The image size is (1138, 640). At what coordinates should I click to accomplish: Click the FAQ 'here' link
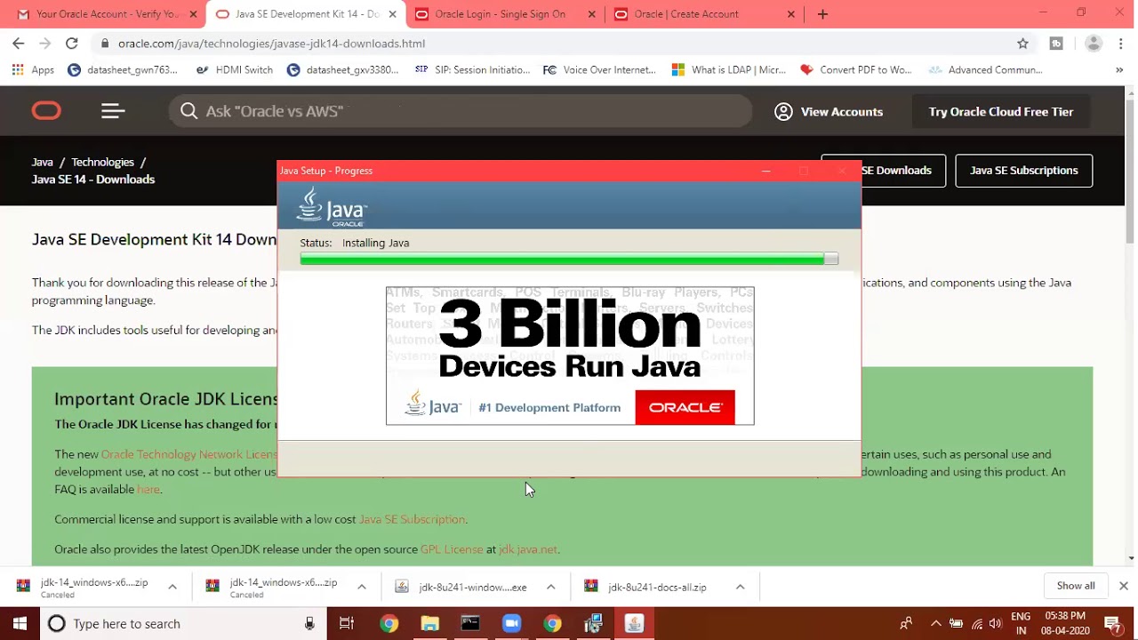pyautogui.click(x=148, y=489)
